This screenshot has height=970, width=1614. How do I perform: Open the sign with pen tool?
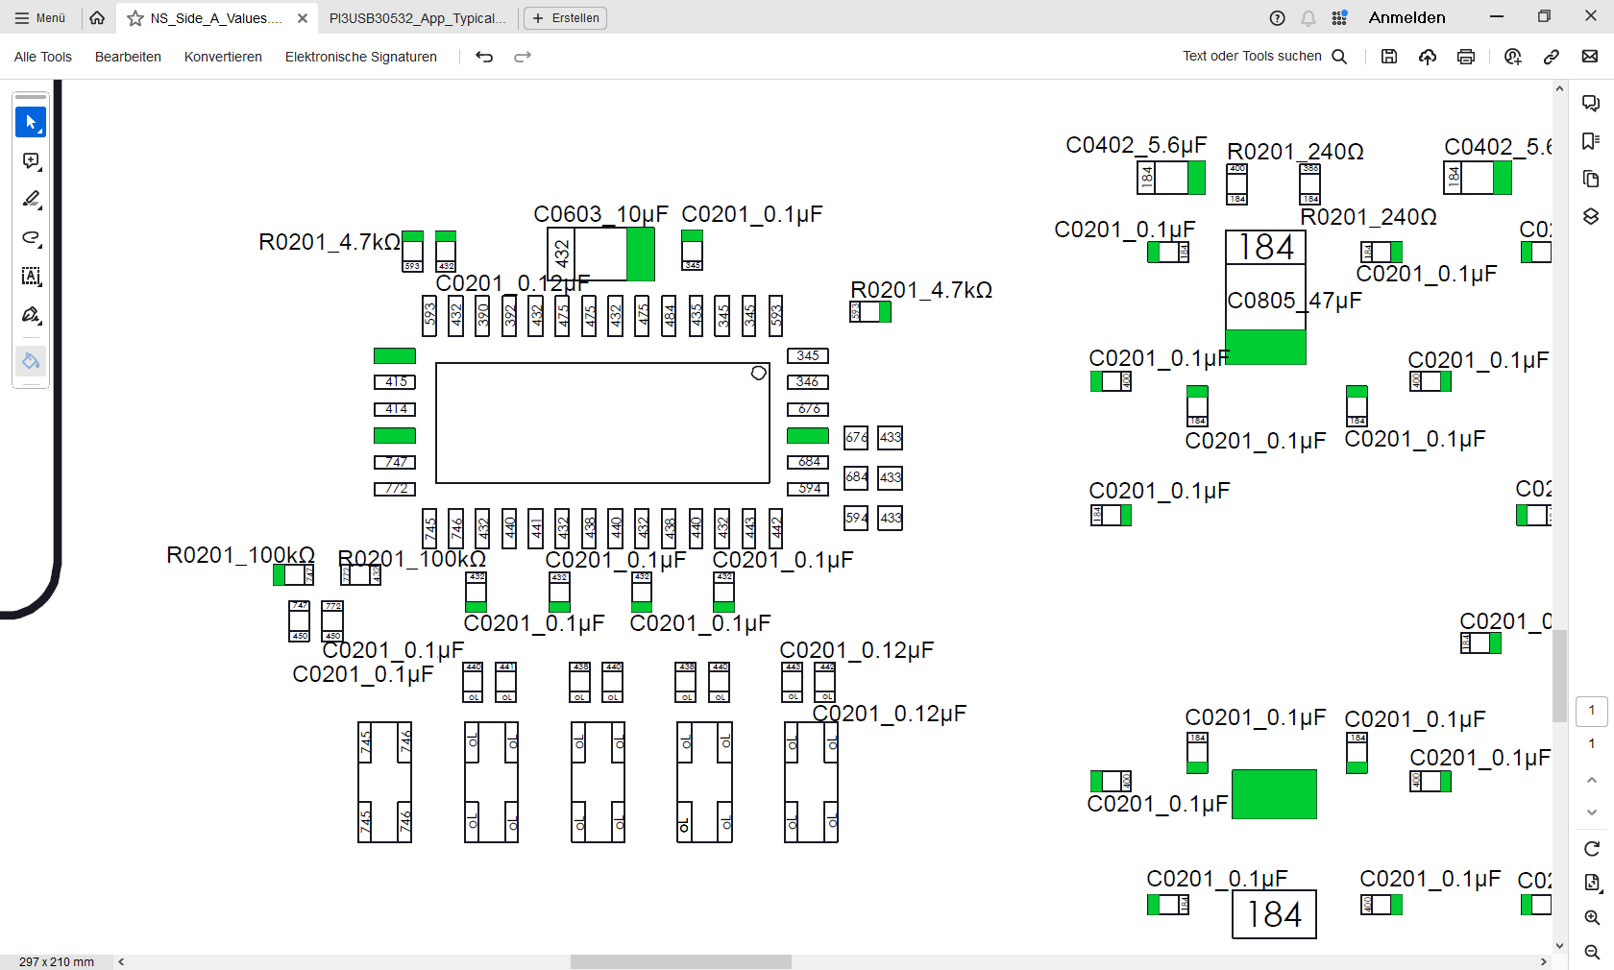(31, 315)
